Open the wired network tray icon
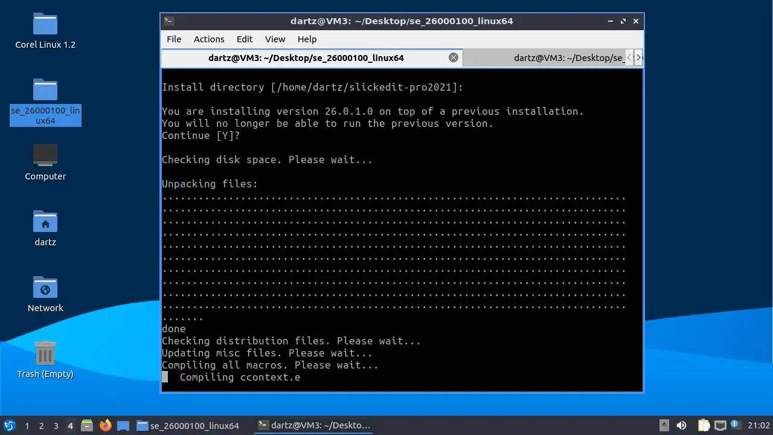773x435 pixels. click(720, 425)
